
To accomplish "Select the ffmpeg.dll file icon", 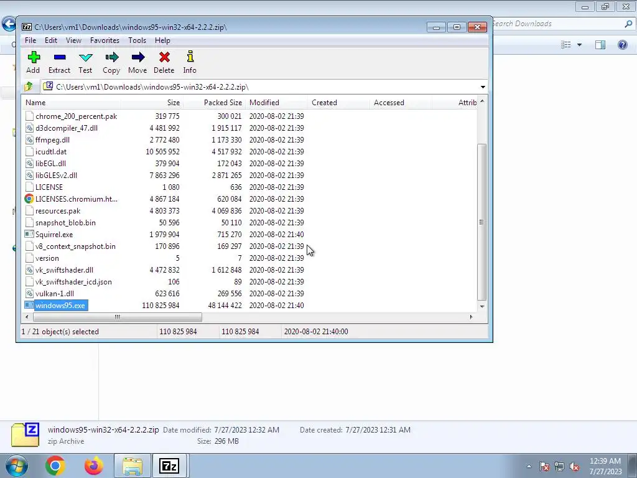I will click(x=29, y=140).
